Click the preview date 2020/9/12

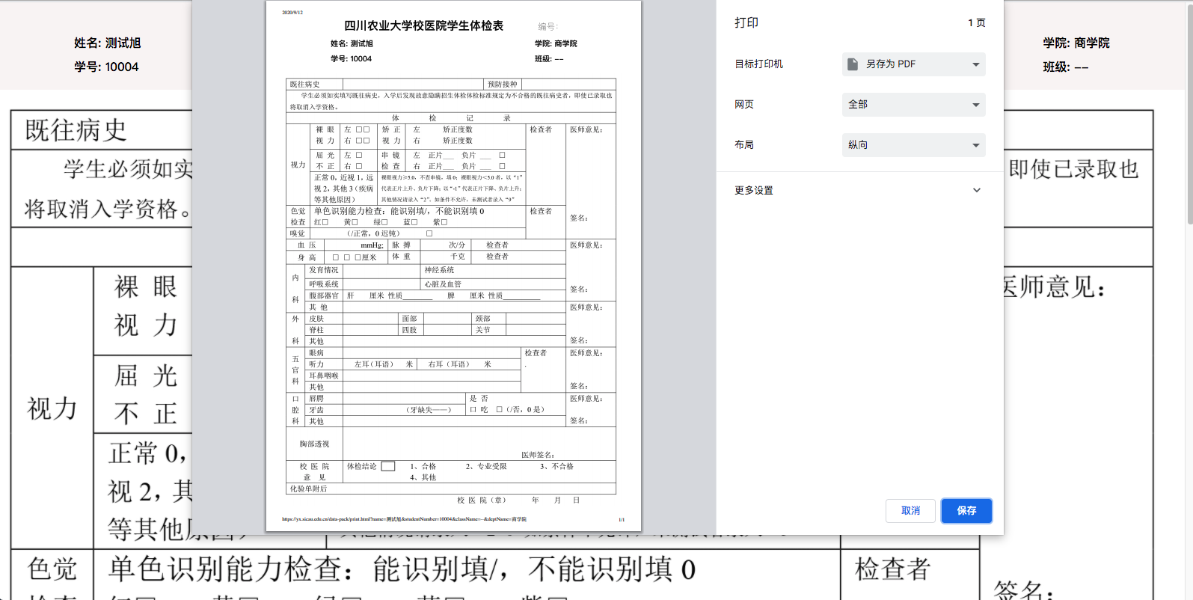(x=292, y=13)
